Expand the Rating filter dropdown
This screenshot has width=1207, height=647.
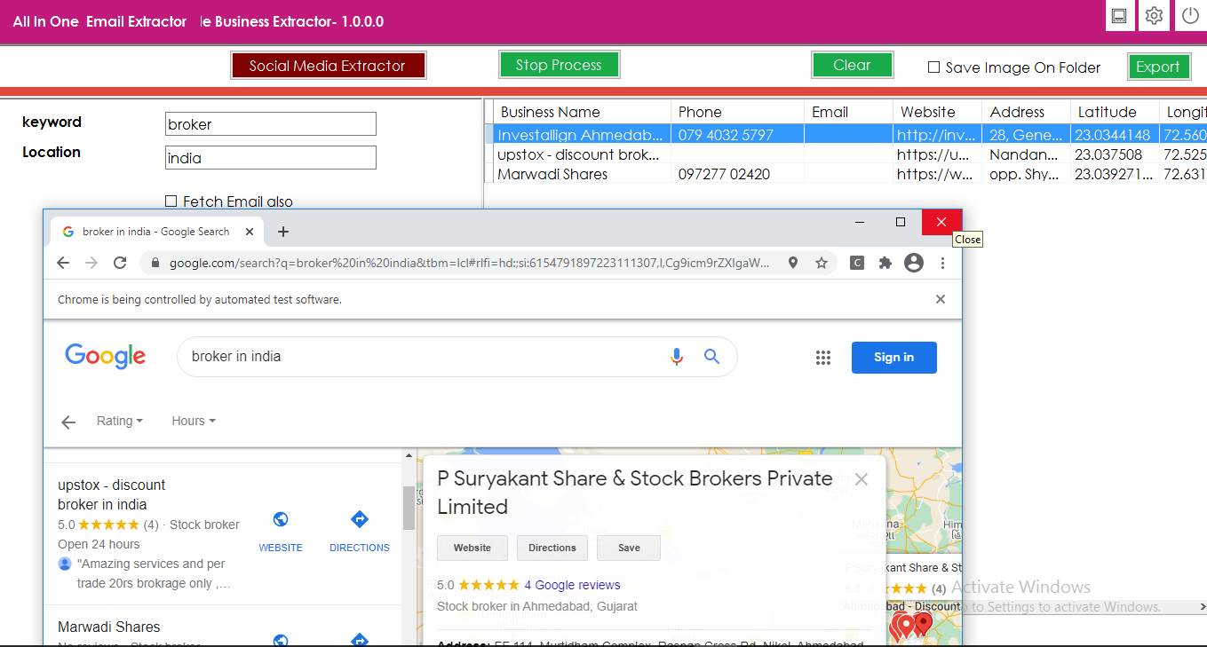click(x=120, y=421)
